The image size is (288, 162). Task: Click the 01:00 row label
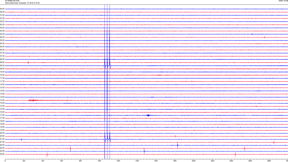coord(2,15)
